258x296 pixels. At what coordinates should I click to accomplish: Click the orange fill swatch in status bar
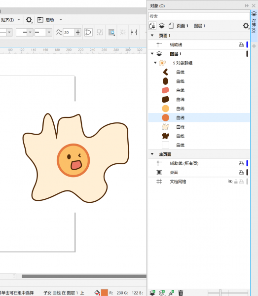point(105,293)
